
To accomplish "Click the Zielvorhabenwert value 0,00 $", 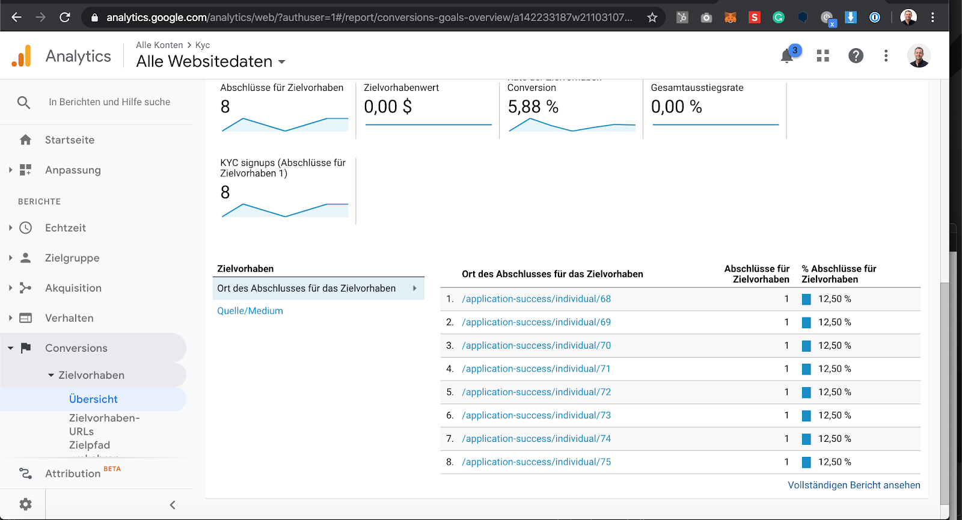I will tap(388, 107).
